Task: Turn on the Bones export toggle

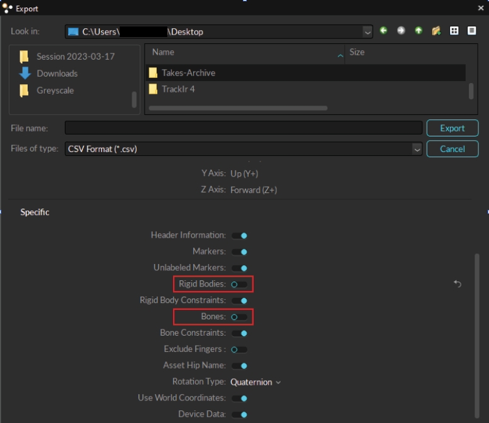Action: (x=239, y=317)
